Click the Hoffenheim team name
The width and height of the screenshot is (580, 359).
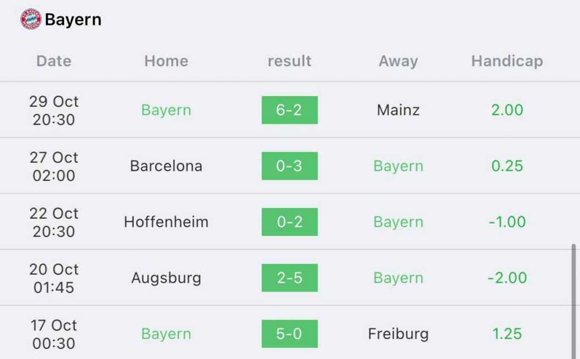point(166,222)
